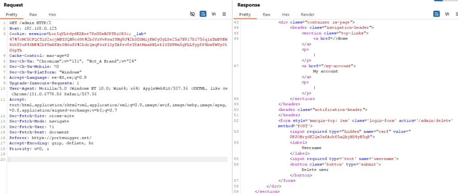
Task: Click the 'Cache-Control: max-age=0' header
Action: coord(39,55)
